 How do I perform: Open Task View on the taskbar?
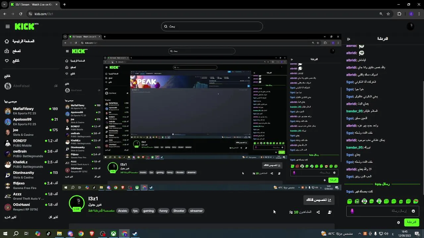coord(27,234)
